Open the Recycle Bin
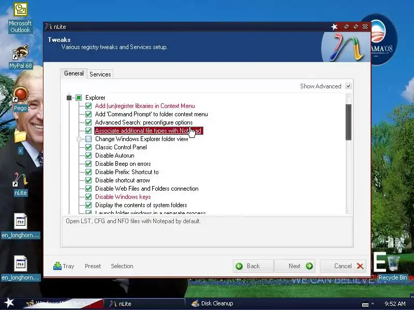 pos(393,268)
